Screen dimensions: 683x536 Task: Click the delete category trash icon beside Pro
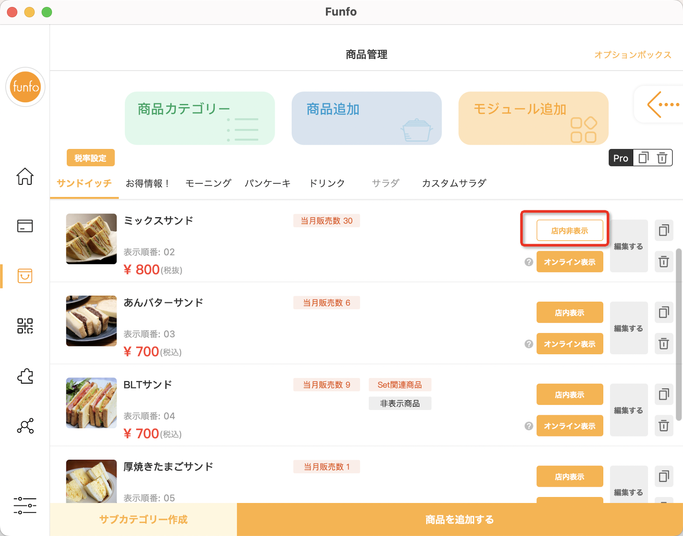[662, 158]
